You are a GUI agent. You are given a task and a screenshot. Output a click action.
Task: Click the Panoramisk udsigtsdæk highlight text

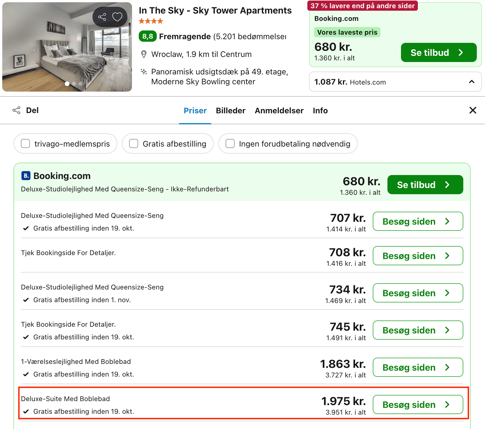tap(220, 76)
